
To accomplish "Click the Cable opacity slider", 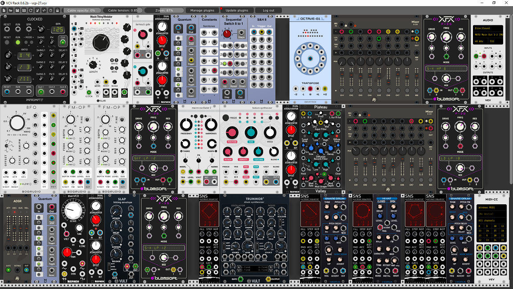I will tap(81, 11).
